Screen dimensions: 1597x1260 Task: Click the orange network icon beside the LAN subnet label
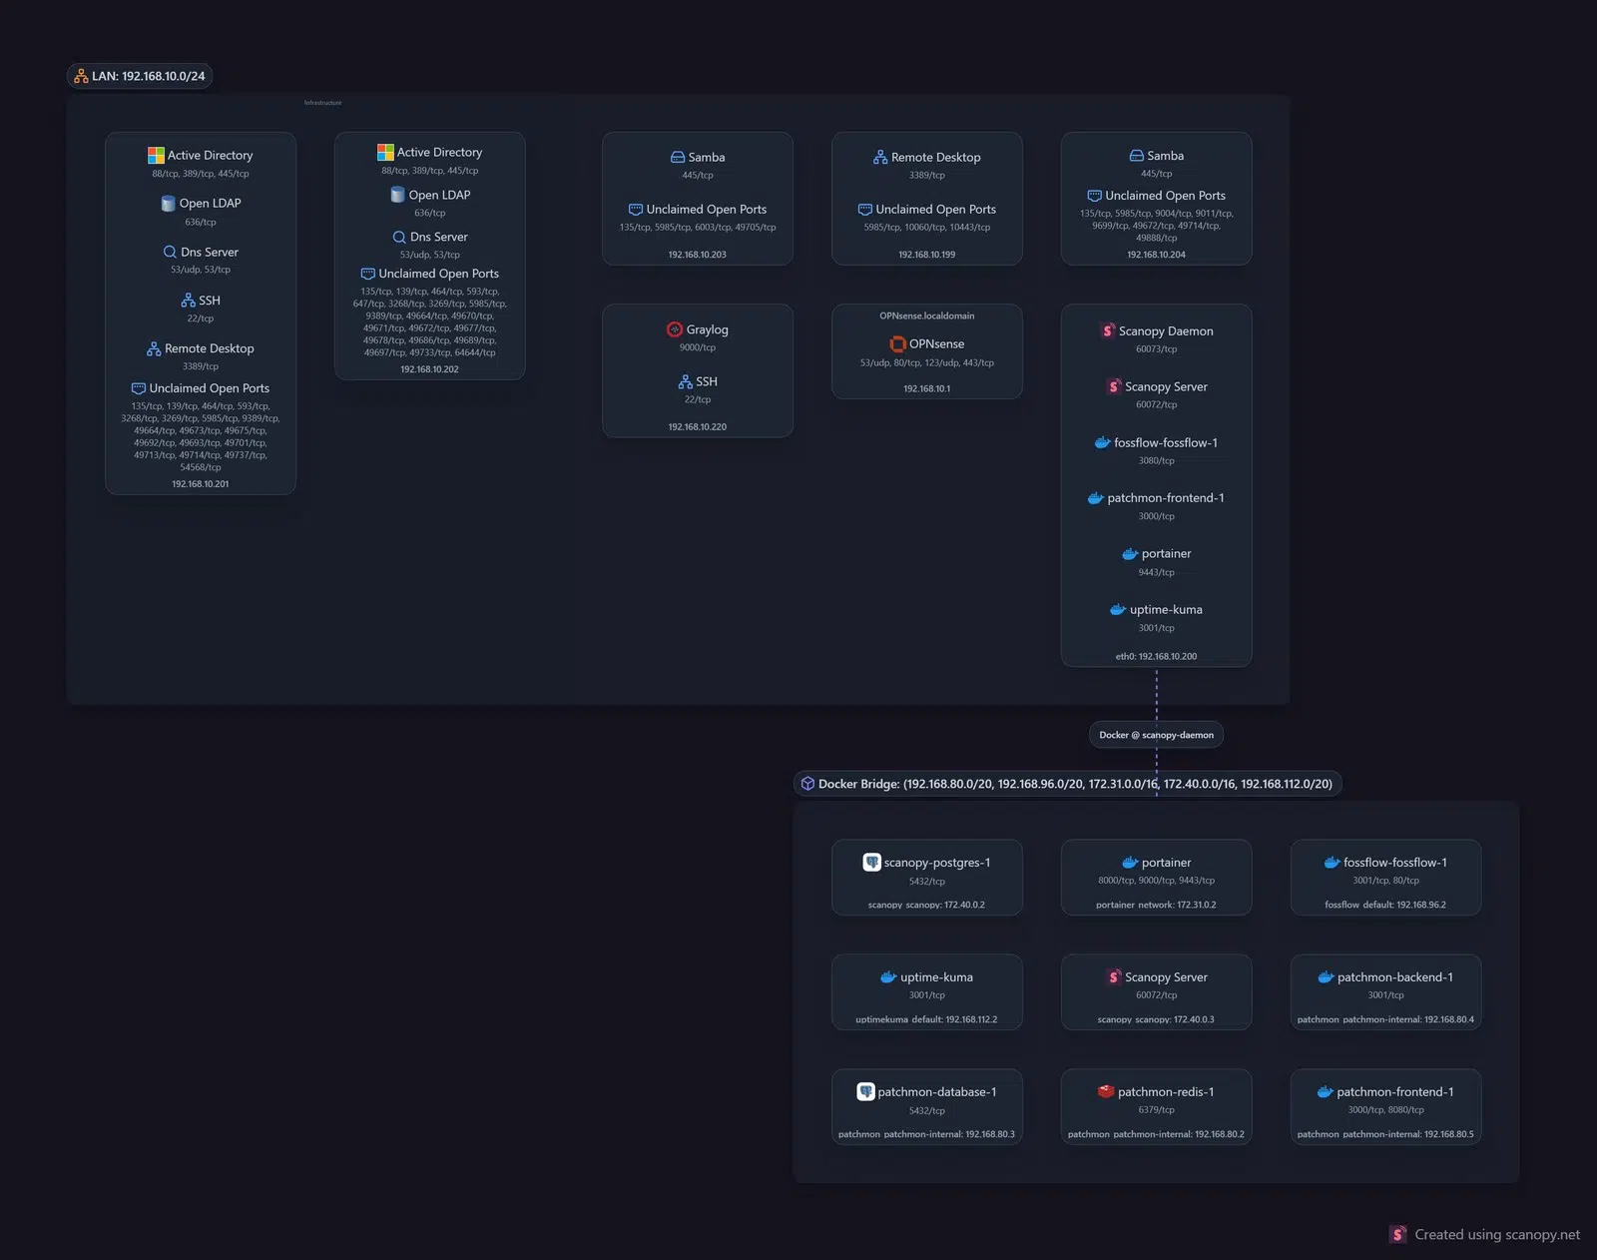click(x=81, y=76)
